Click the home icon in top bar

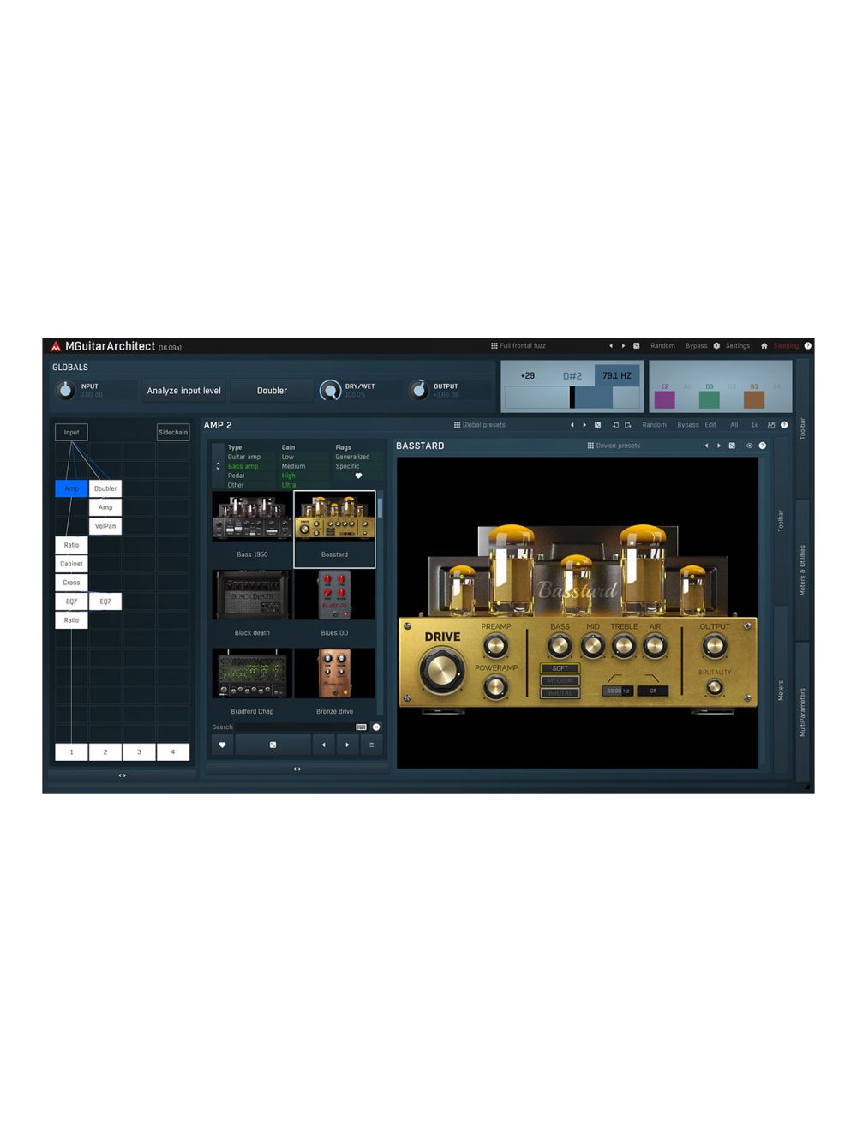tap(764, 346)
